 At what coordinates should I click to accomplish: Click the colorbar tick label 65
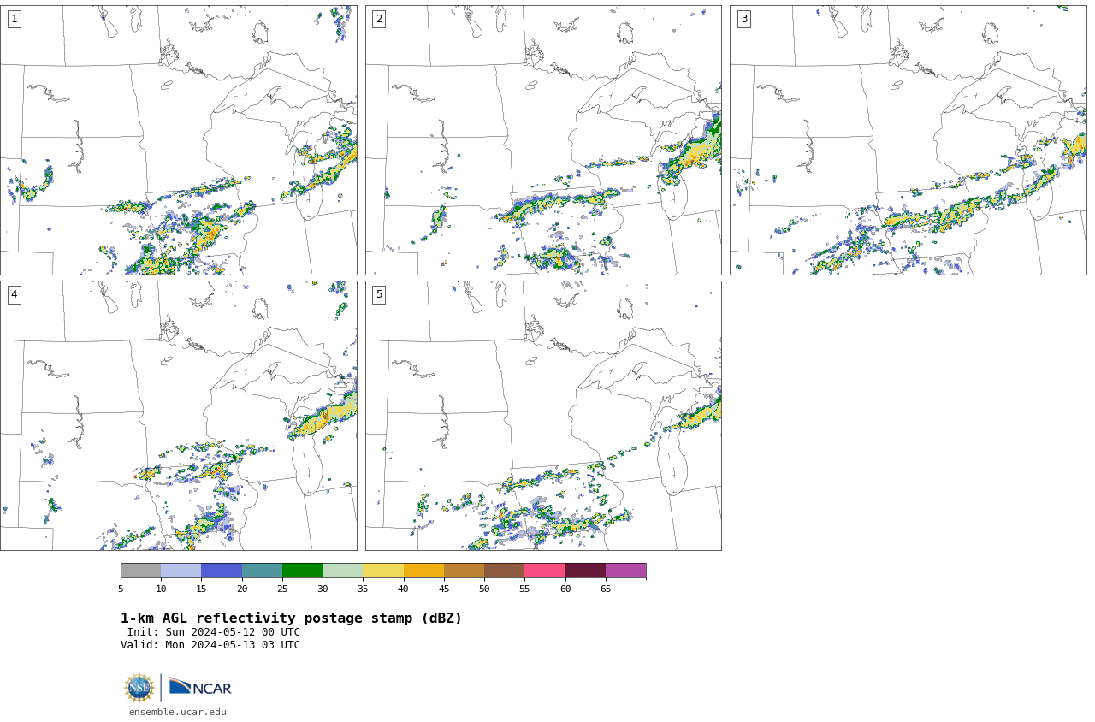coord(606,589)
